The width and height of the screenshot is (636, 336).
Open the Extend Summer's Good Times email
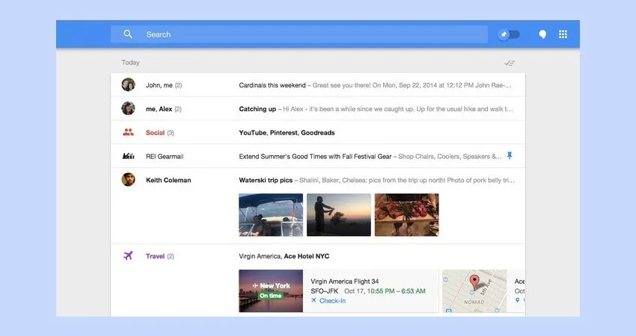318,156
